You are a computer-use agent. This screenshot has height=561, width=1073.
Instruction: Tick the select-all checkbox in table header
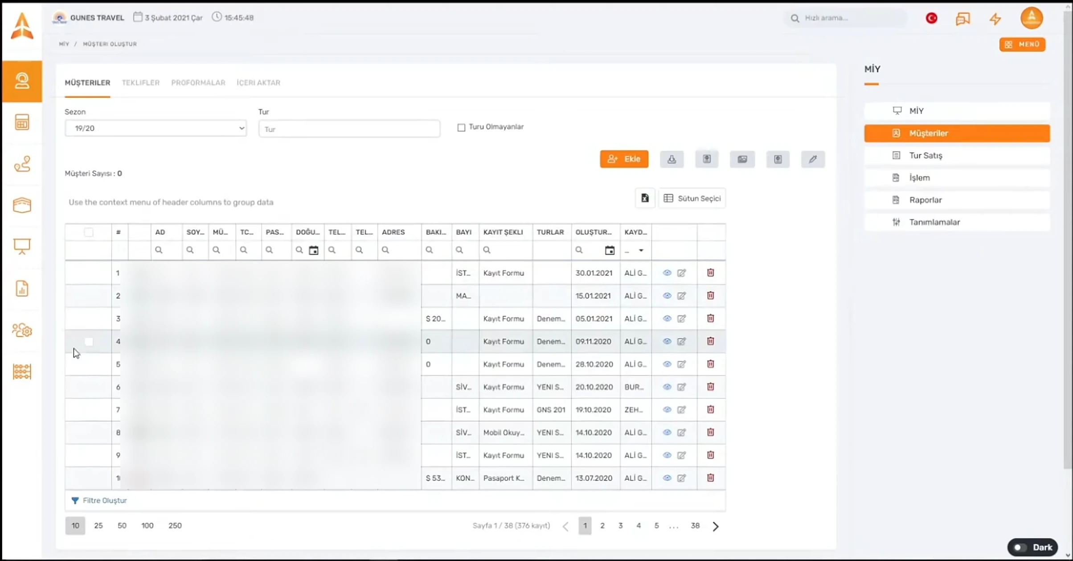click(89, 232)
